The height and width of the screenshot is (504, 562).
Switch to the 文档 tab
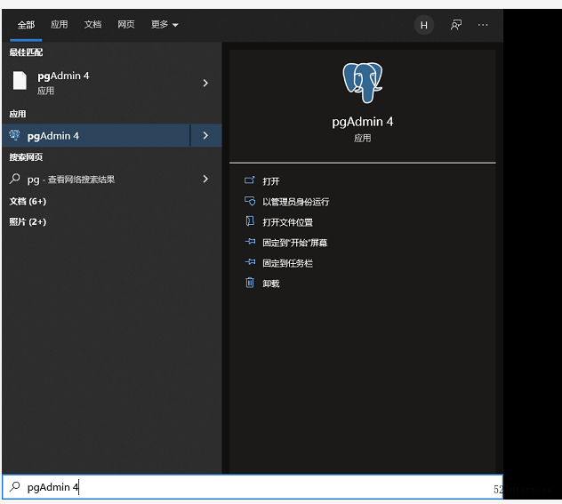tap(92, 24)
